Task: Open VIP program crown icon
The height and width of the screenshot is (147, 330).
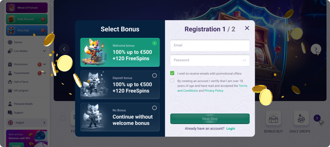Action: coord(10,91)
